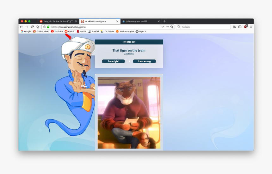The image size is (272, 174).
Task: Click the green secure padlock icon
Action: click(48, 27)
